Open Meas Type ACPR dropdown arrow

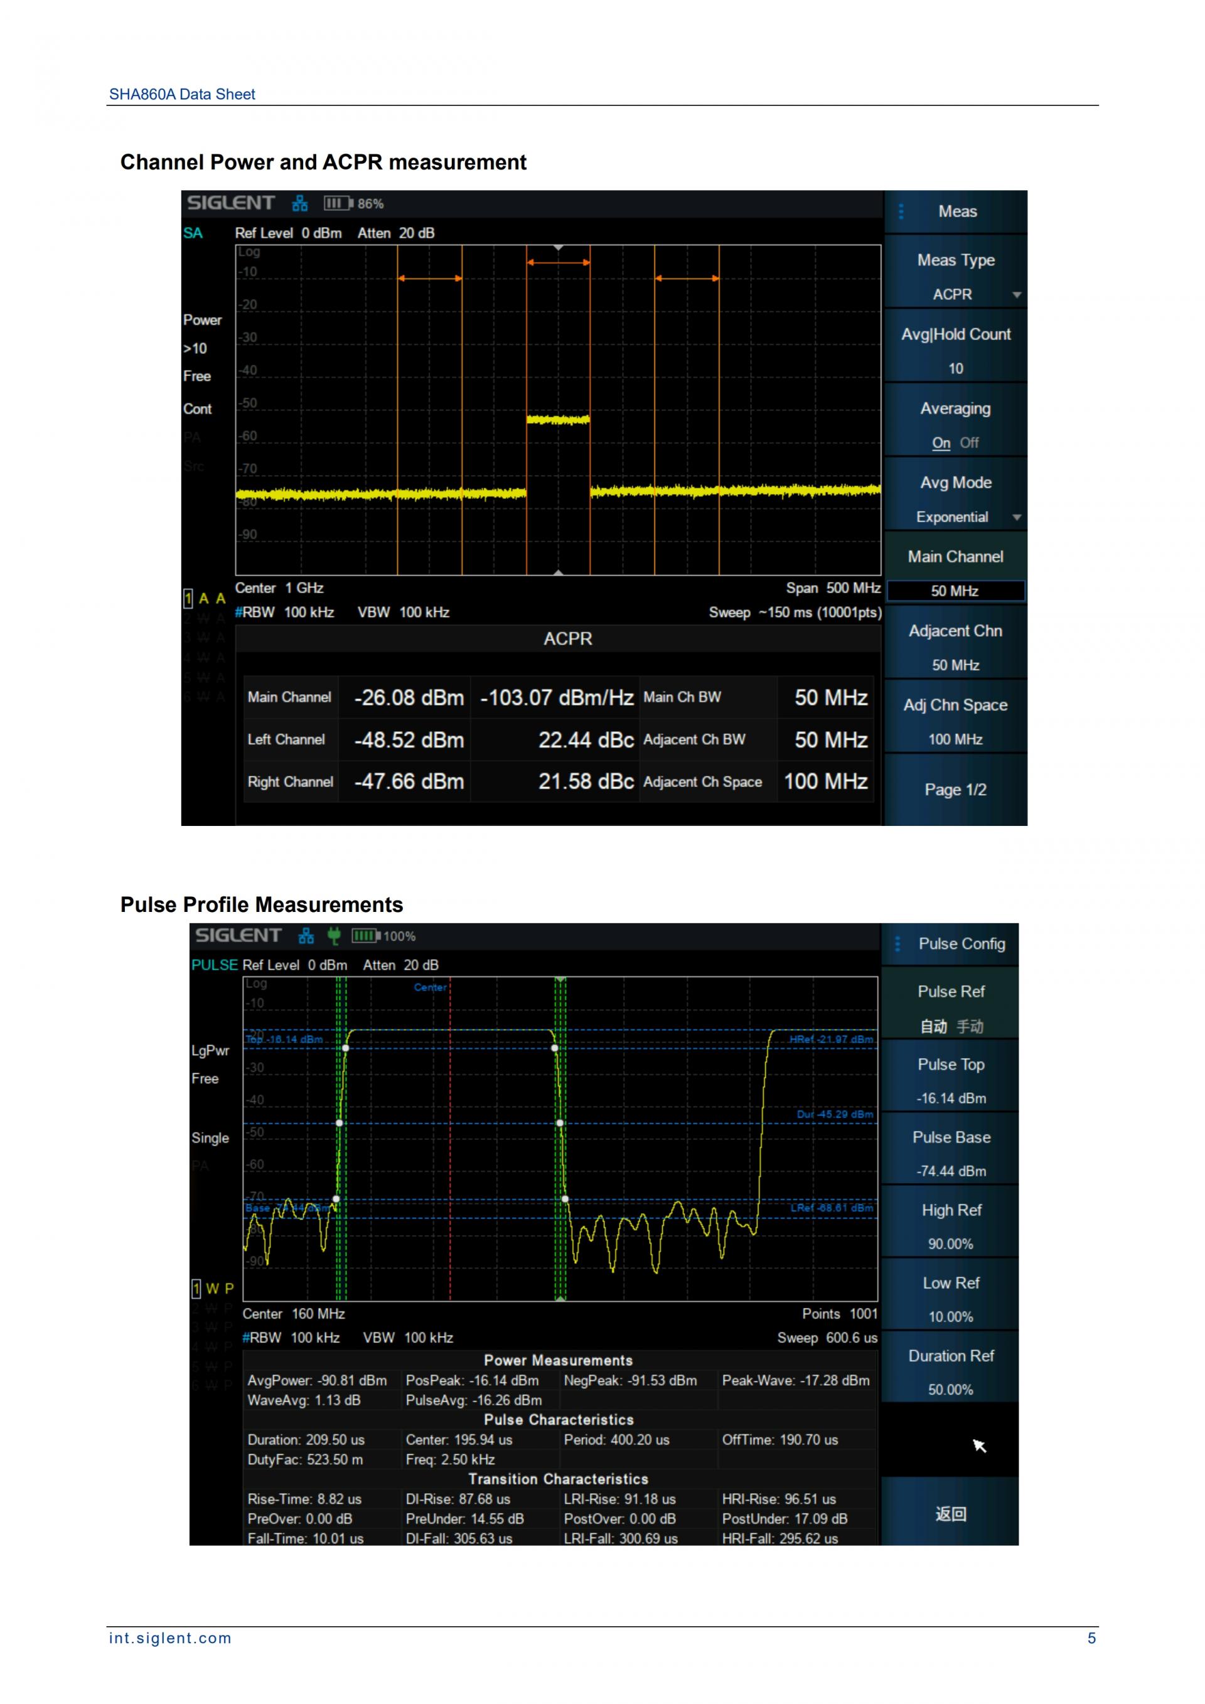tap(1017, 294)
